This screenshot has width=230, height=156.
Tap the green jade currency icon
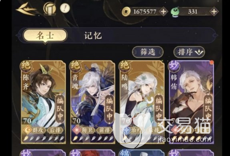pos(175,12)
